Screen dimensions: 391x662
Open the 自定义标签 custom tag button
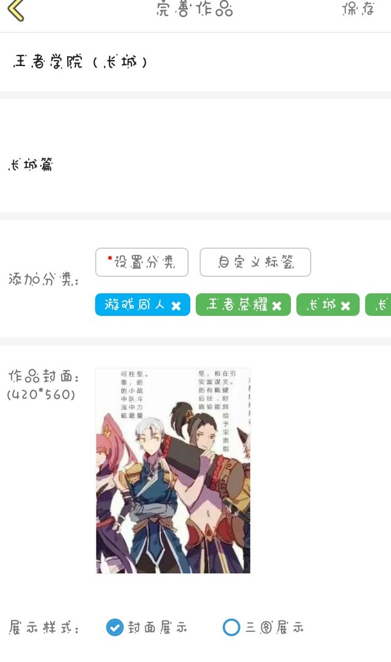coord(255,262)
